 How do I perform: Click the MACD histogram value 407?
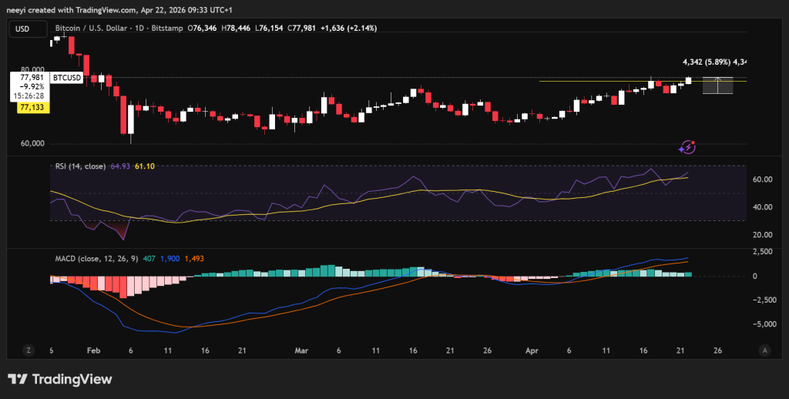149,259
